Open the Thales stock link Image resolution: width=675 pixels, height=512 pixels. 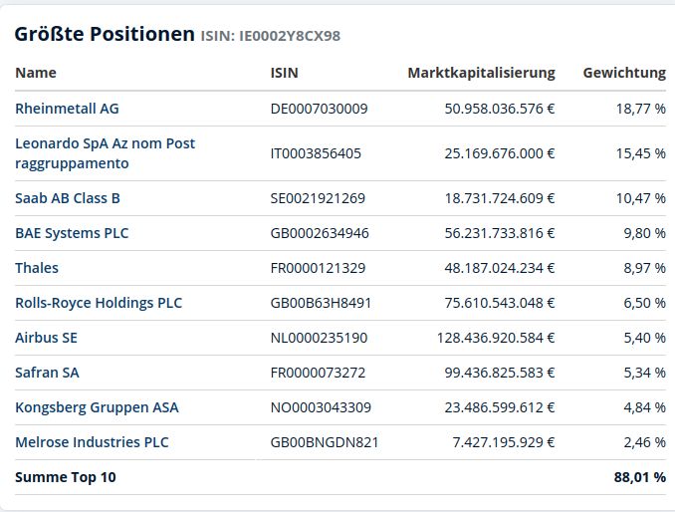(x=37, y=268)
